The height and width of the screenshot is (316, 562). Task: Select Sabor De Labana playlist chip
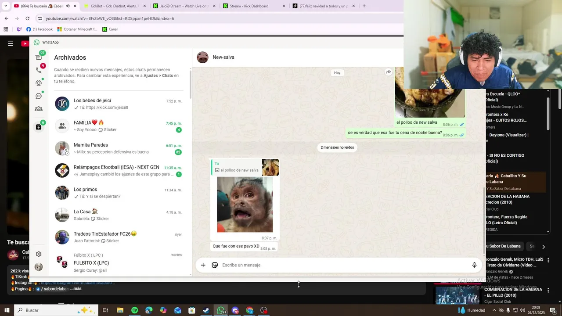point(503,247)
